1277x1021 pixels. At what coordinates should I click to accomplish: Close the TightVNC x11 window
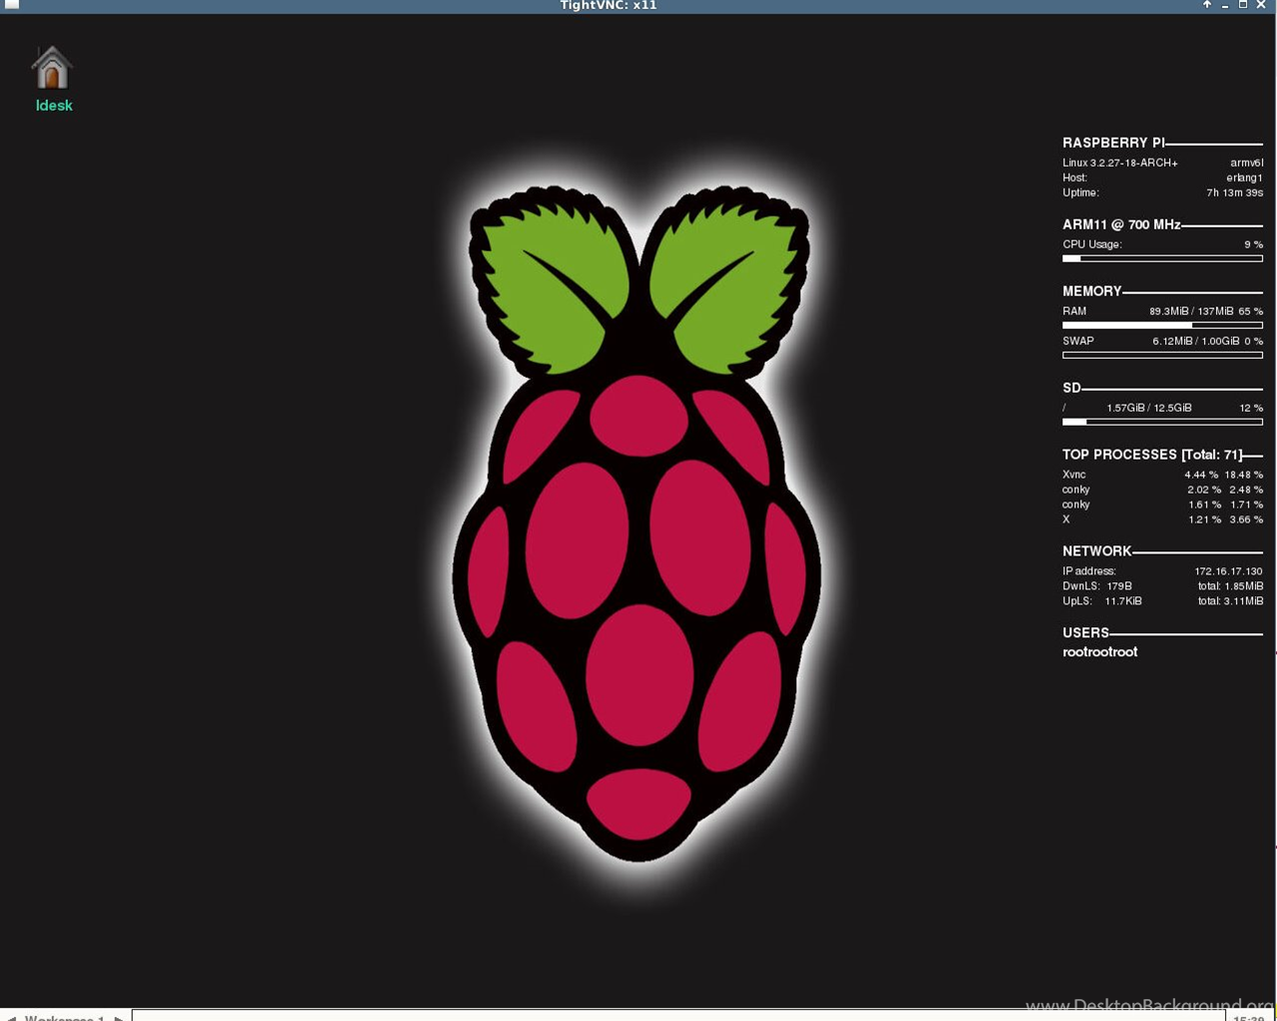[x=1261, y=5]
